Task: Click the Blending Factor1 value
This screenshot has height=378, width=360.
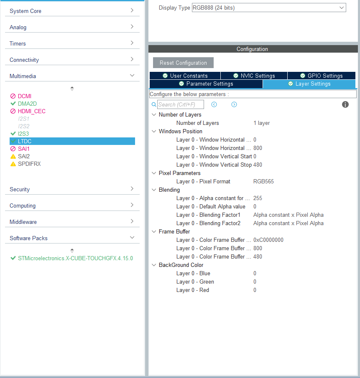Action: coord(289,215)
